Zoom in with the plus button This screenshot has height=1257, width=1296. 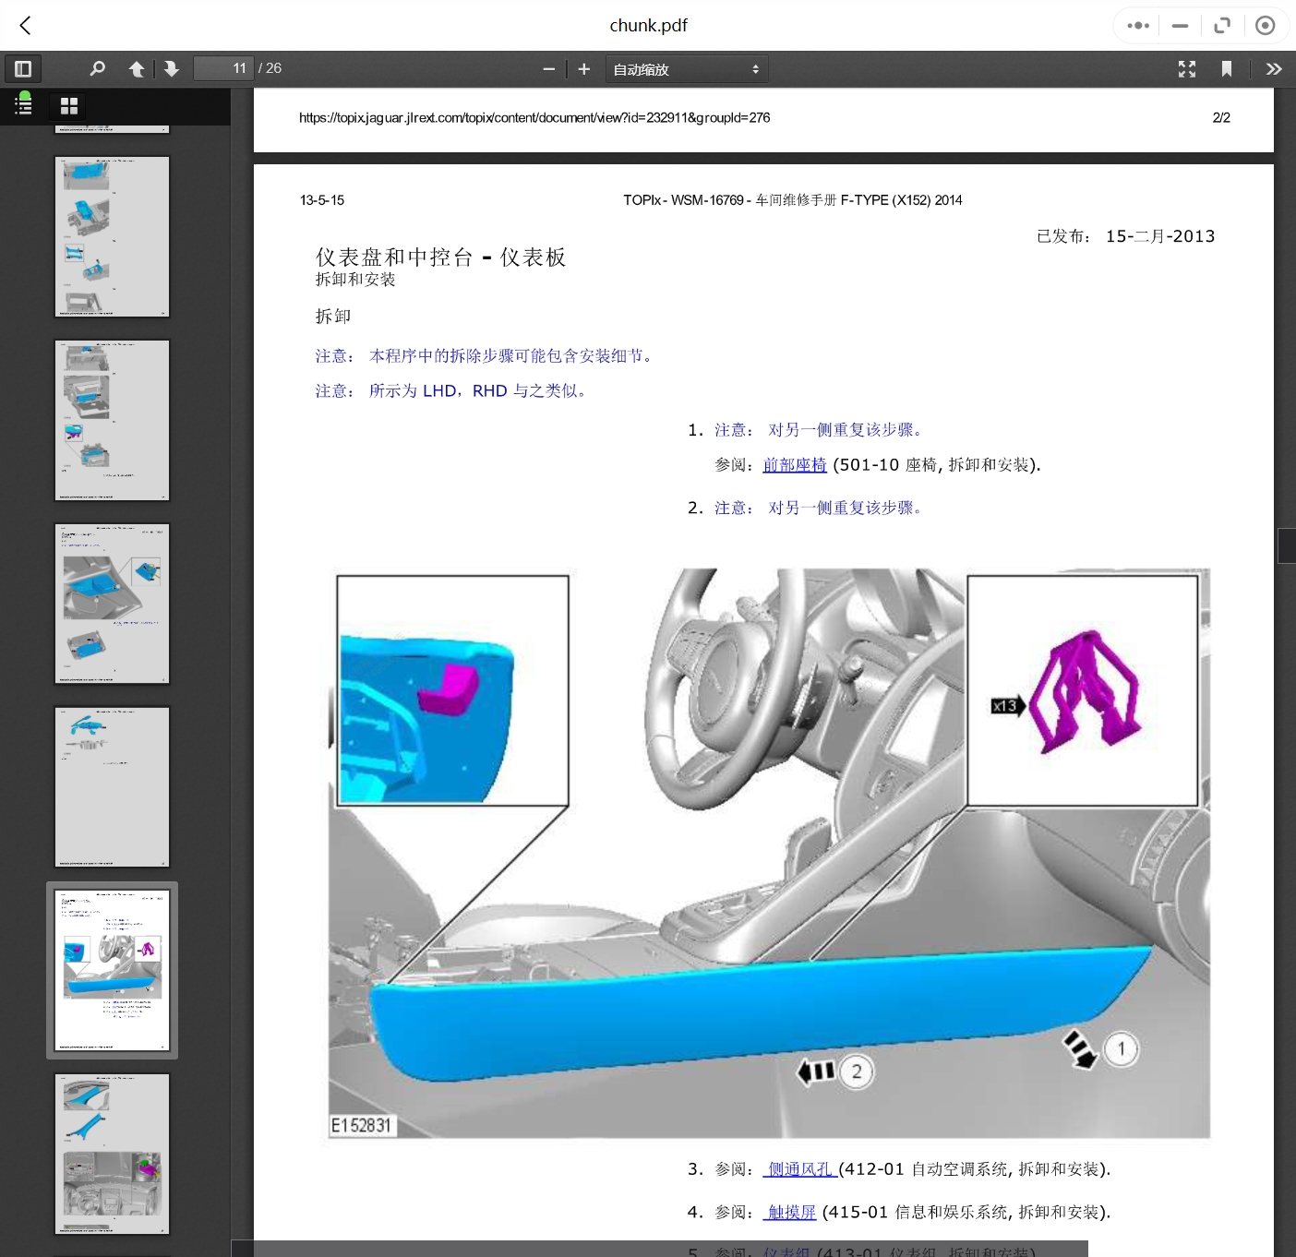pos(583,69)
